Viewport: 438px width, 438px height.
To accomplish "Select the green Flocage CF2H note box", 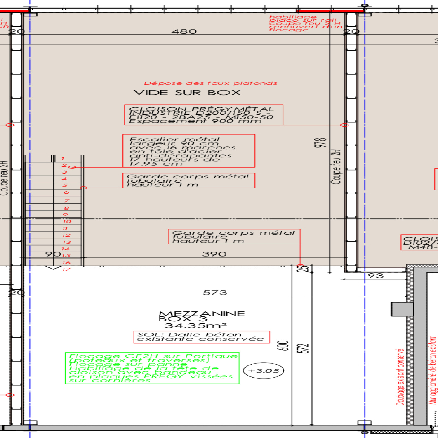I will click(x=152, y=368).
